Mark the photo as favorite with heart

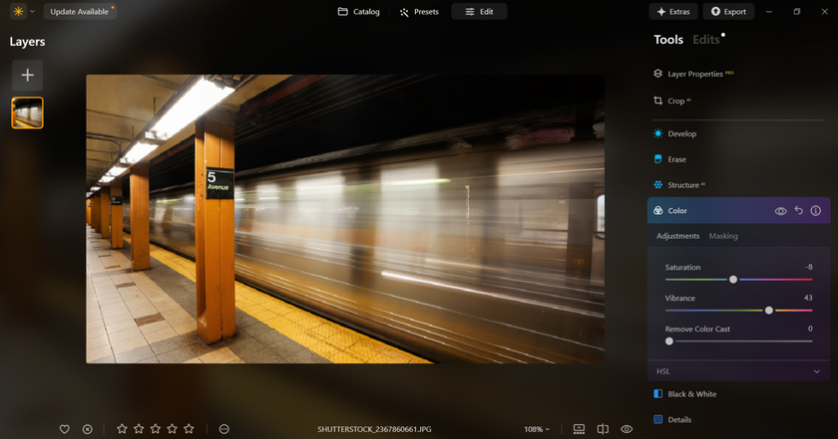pyautogui.click(x=65, y=429)
